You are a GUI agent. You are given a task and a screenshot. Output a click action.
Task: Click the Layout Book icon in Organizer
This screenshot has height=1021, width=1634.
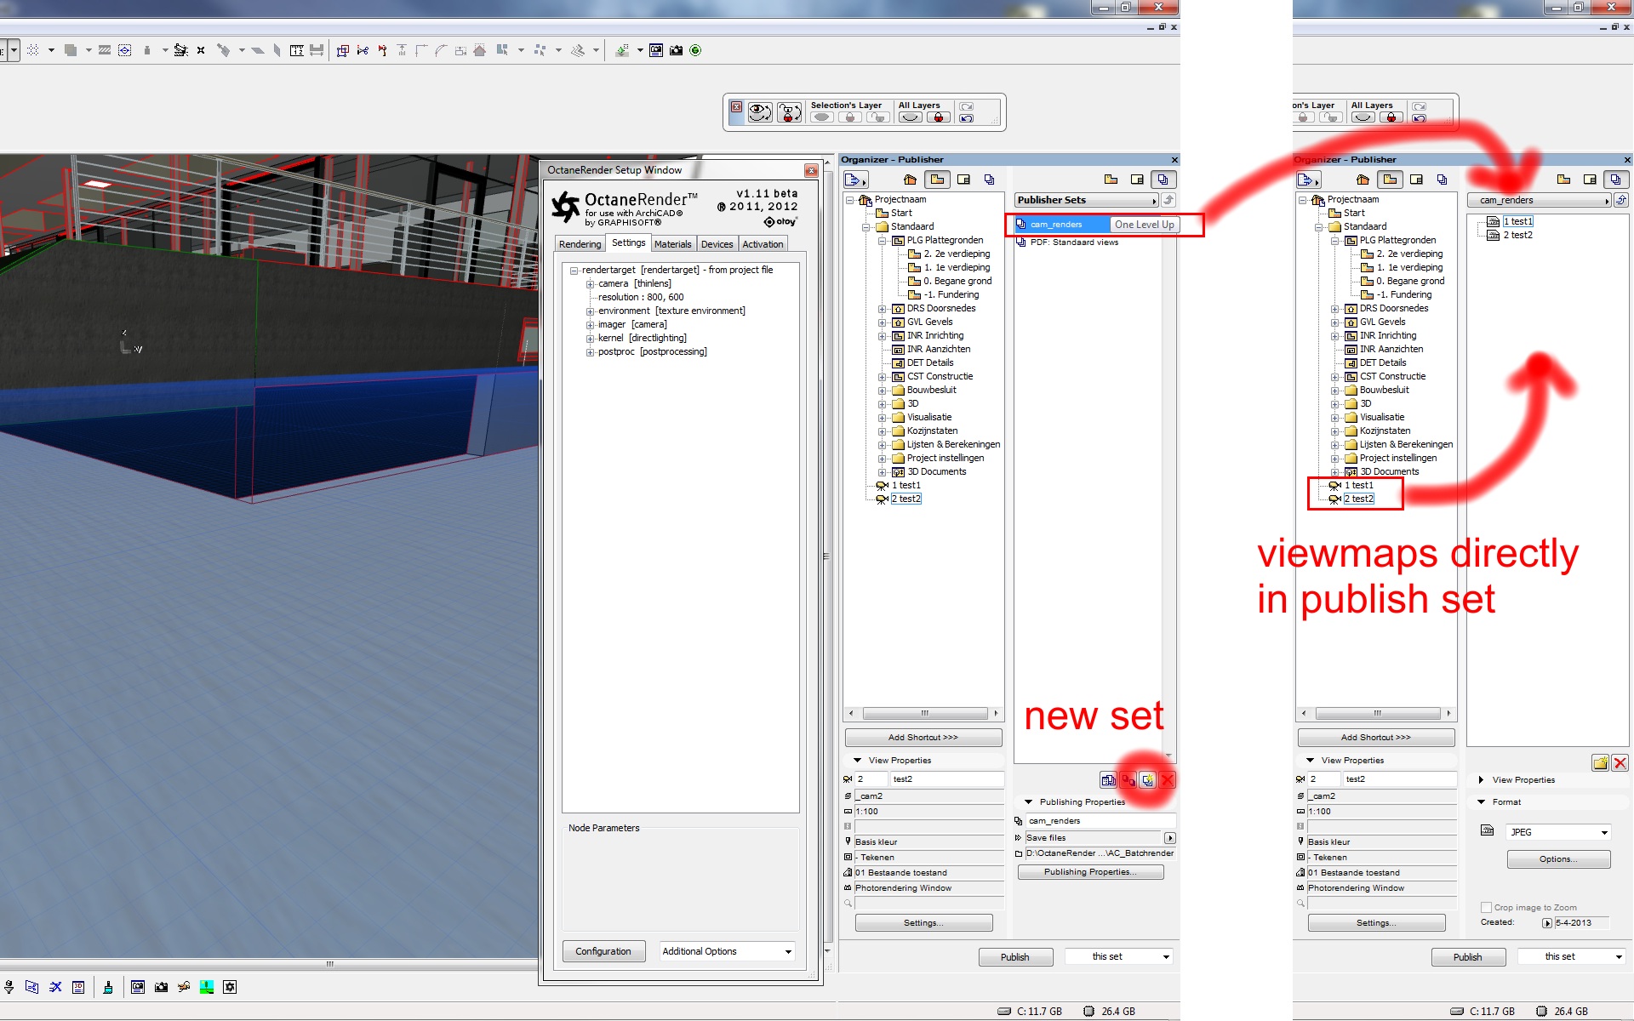tap(963, 180)
